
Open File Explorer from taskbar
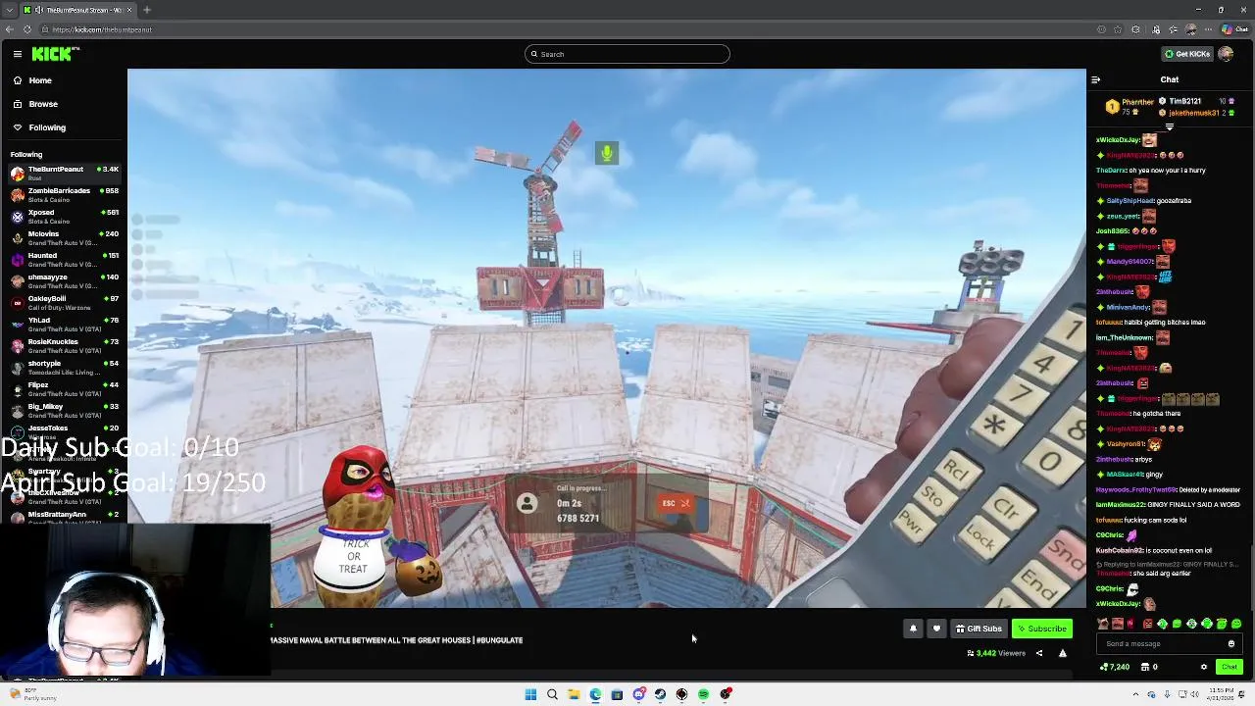574,694
